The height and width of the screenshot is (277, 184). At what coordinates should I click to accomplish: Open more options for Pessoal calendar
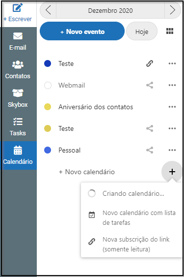click(x=172, y=150)
